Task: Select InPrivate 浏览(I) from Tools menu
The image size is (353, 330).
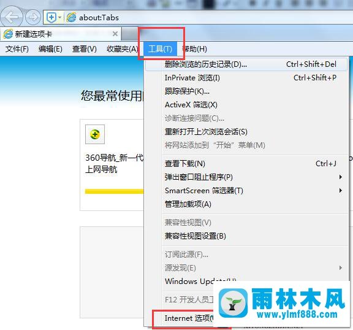Action: [246, 78]
